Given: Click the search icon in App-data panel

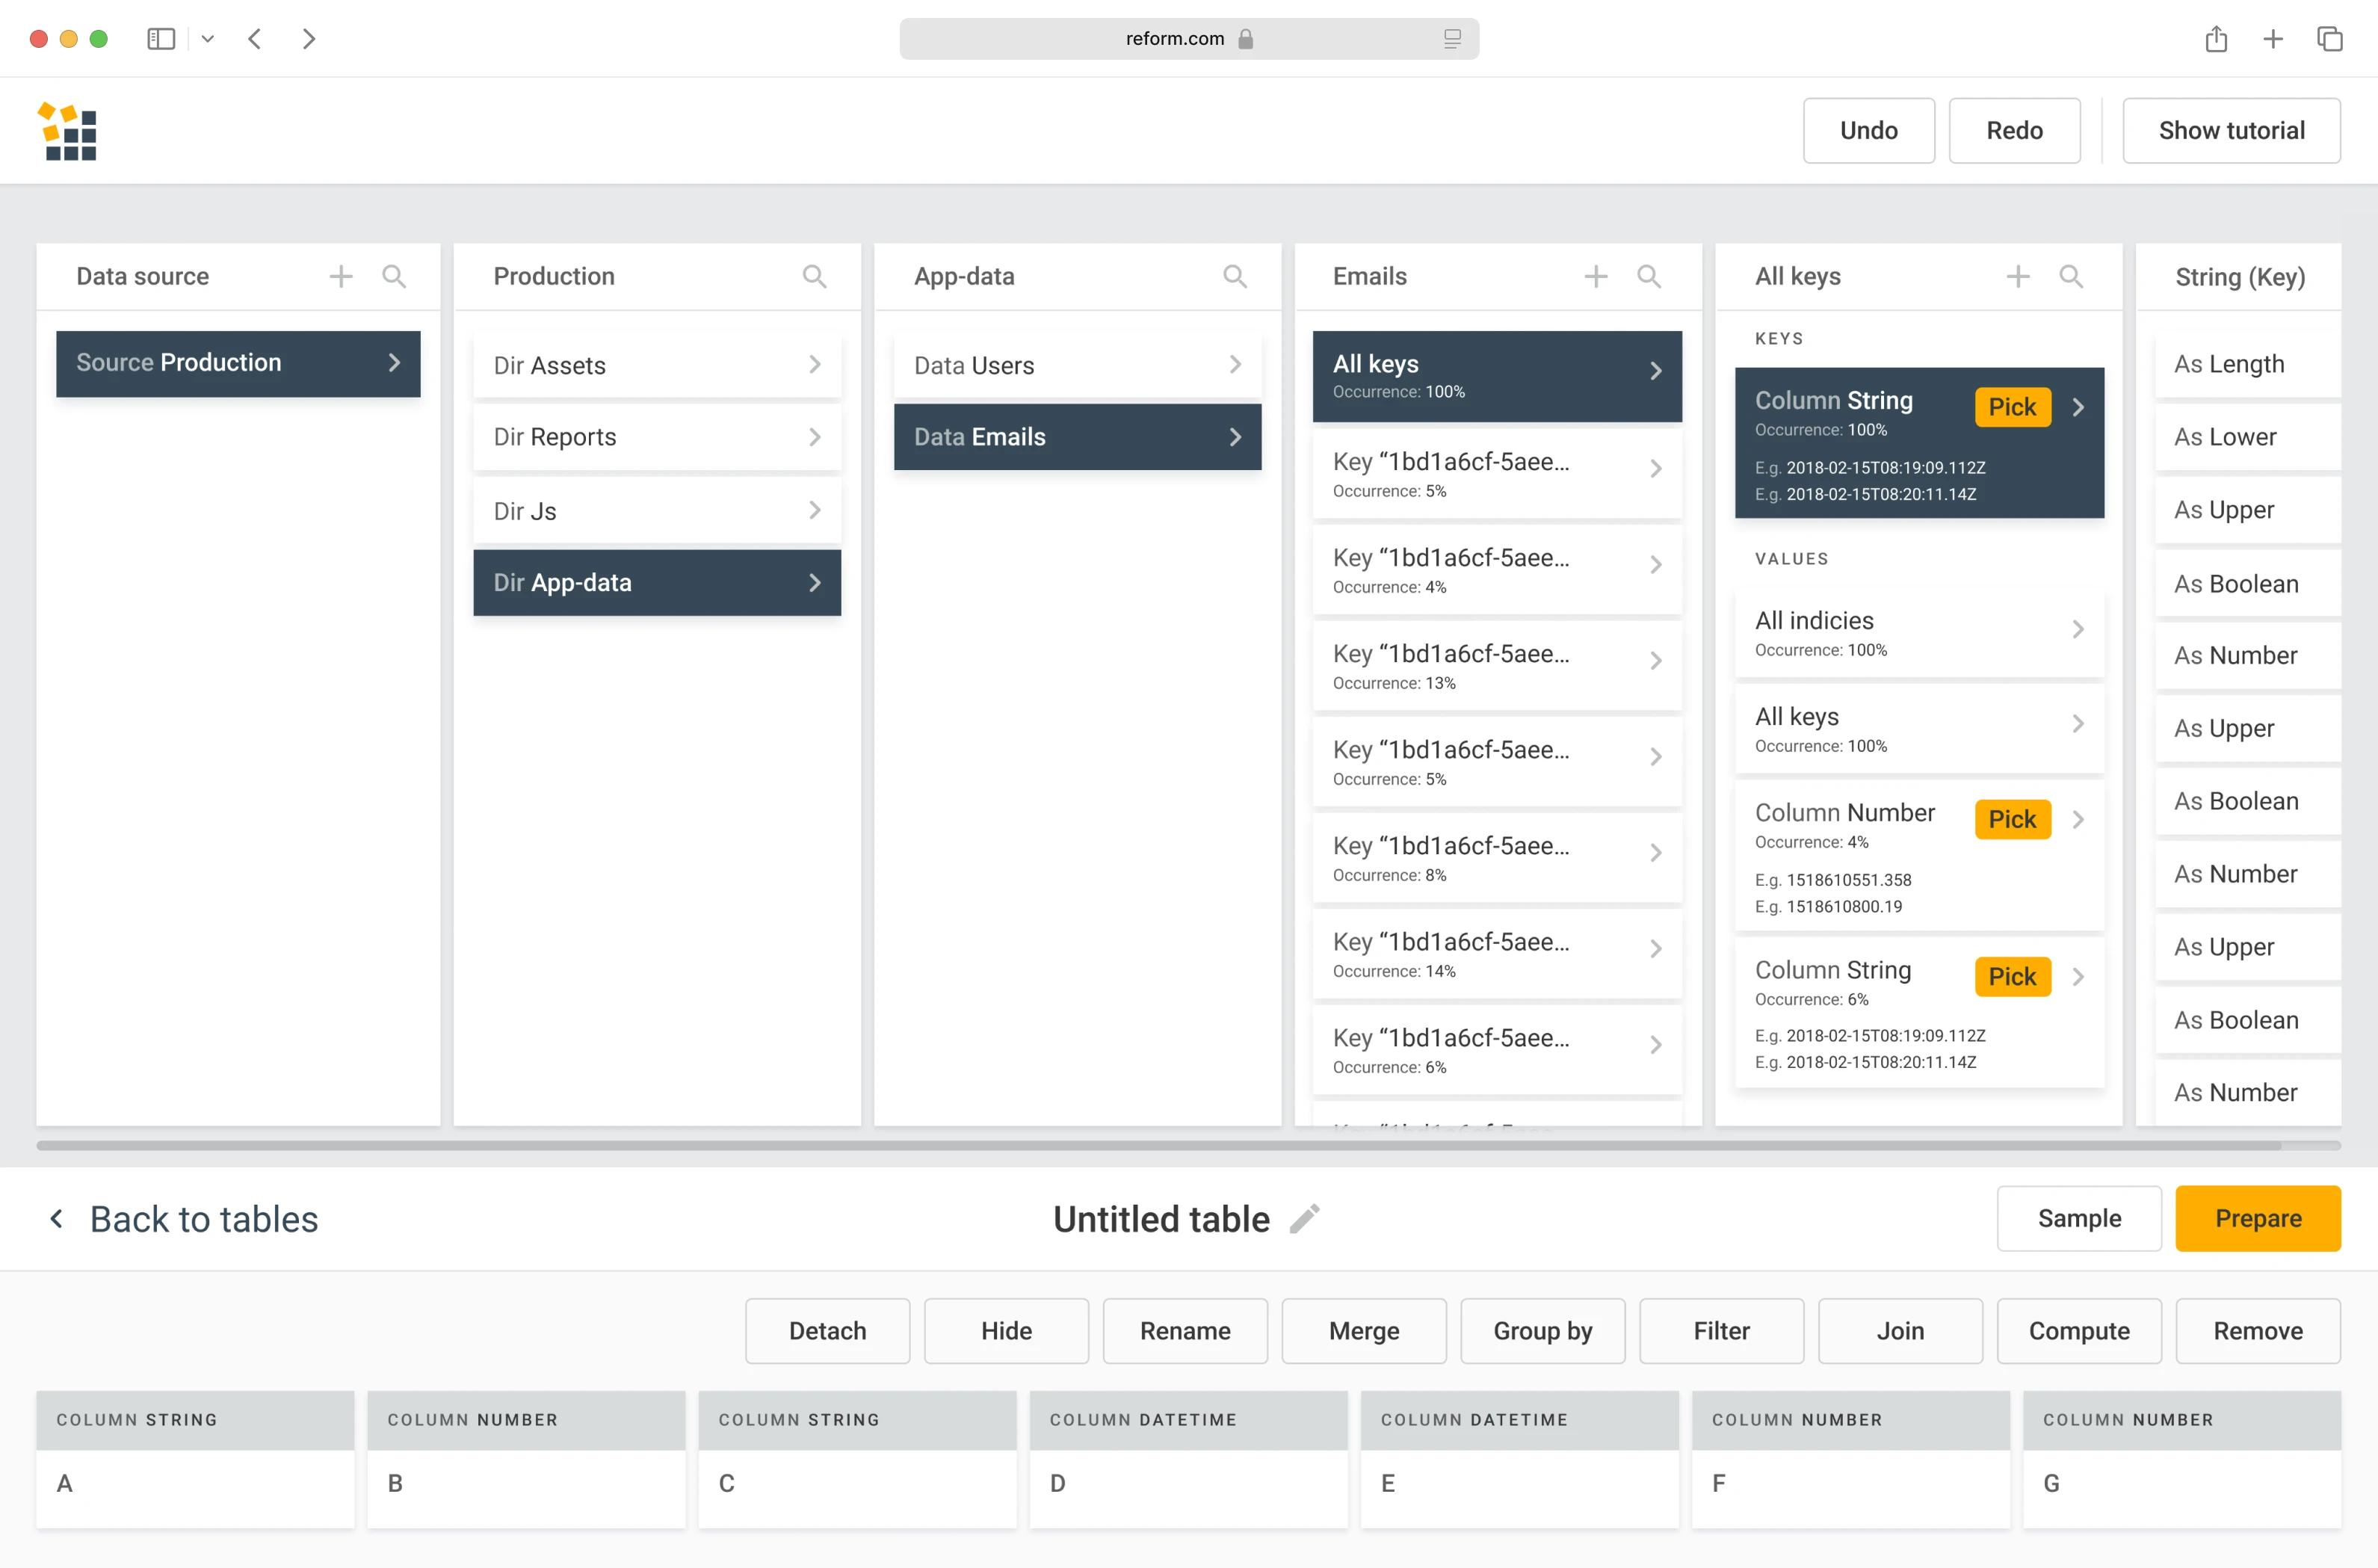Looking at the screenshot, I should click(1235, 276).
